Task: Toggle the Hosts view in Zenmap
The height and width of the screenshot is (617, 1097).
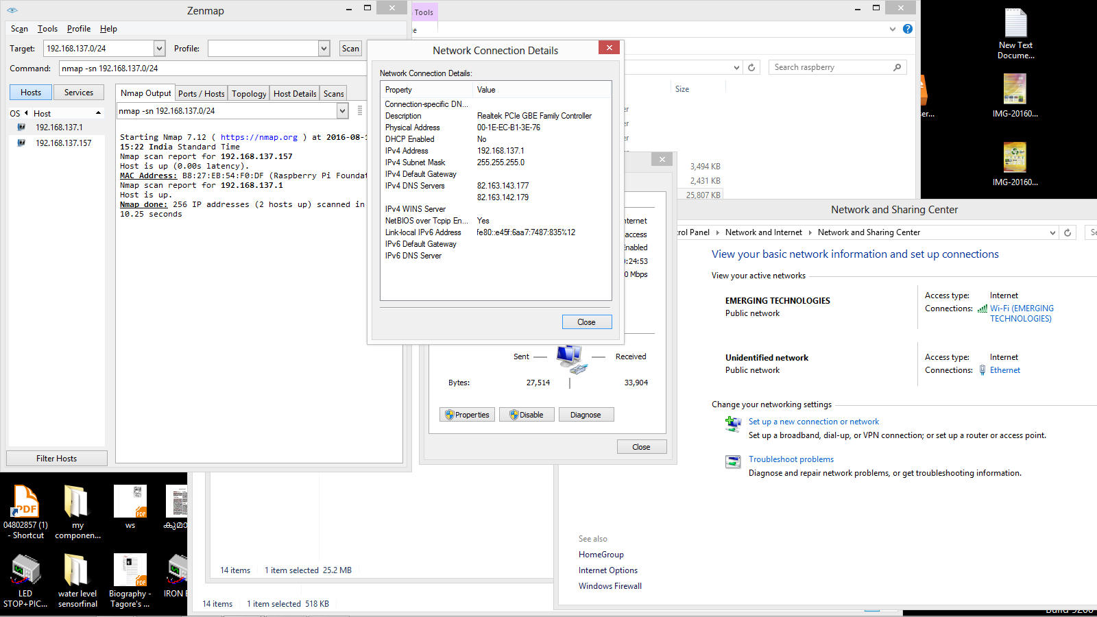Action: pyautogui.click(x=30, y=92)
